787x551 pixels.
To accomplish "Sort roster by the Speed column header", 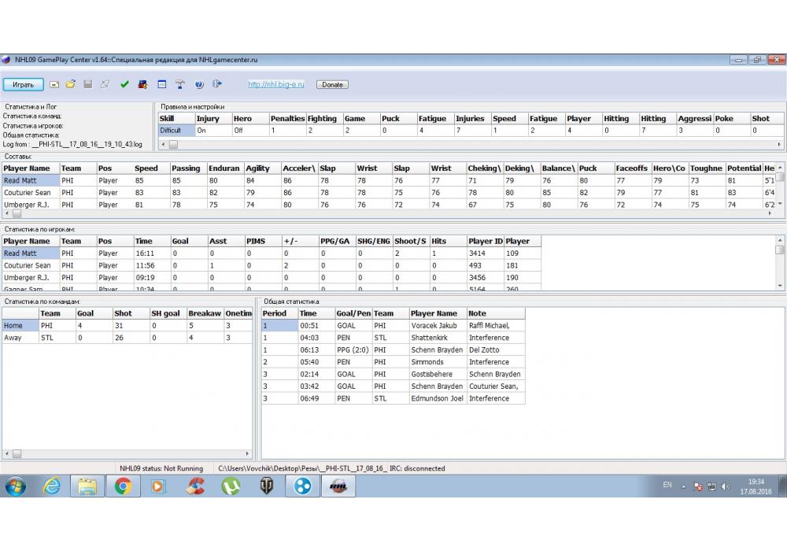I will point(146,168).
